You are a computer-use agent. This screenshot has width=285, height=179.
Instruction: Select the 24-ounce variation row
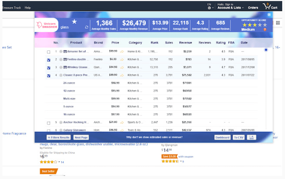(151, 83)
